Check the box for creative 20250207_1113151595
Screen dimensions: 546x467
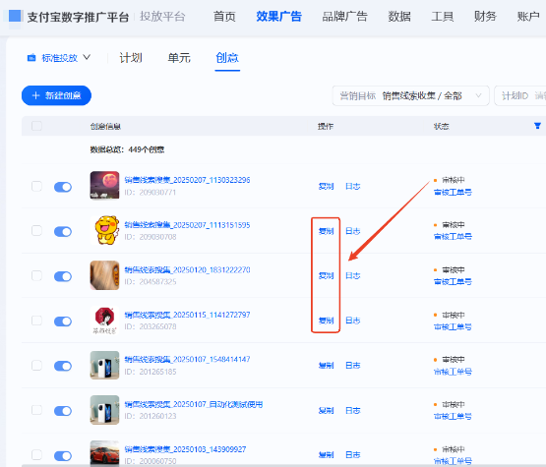(x=36, y=230)
